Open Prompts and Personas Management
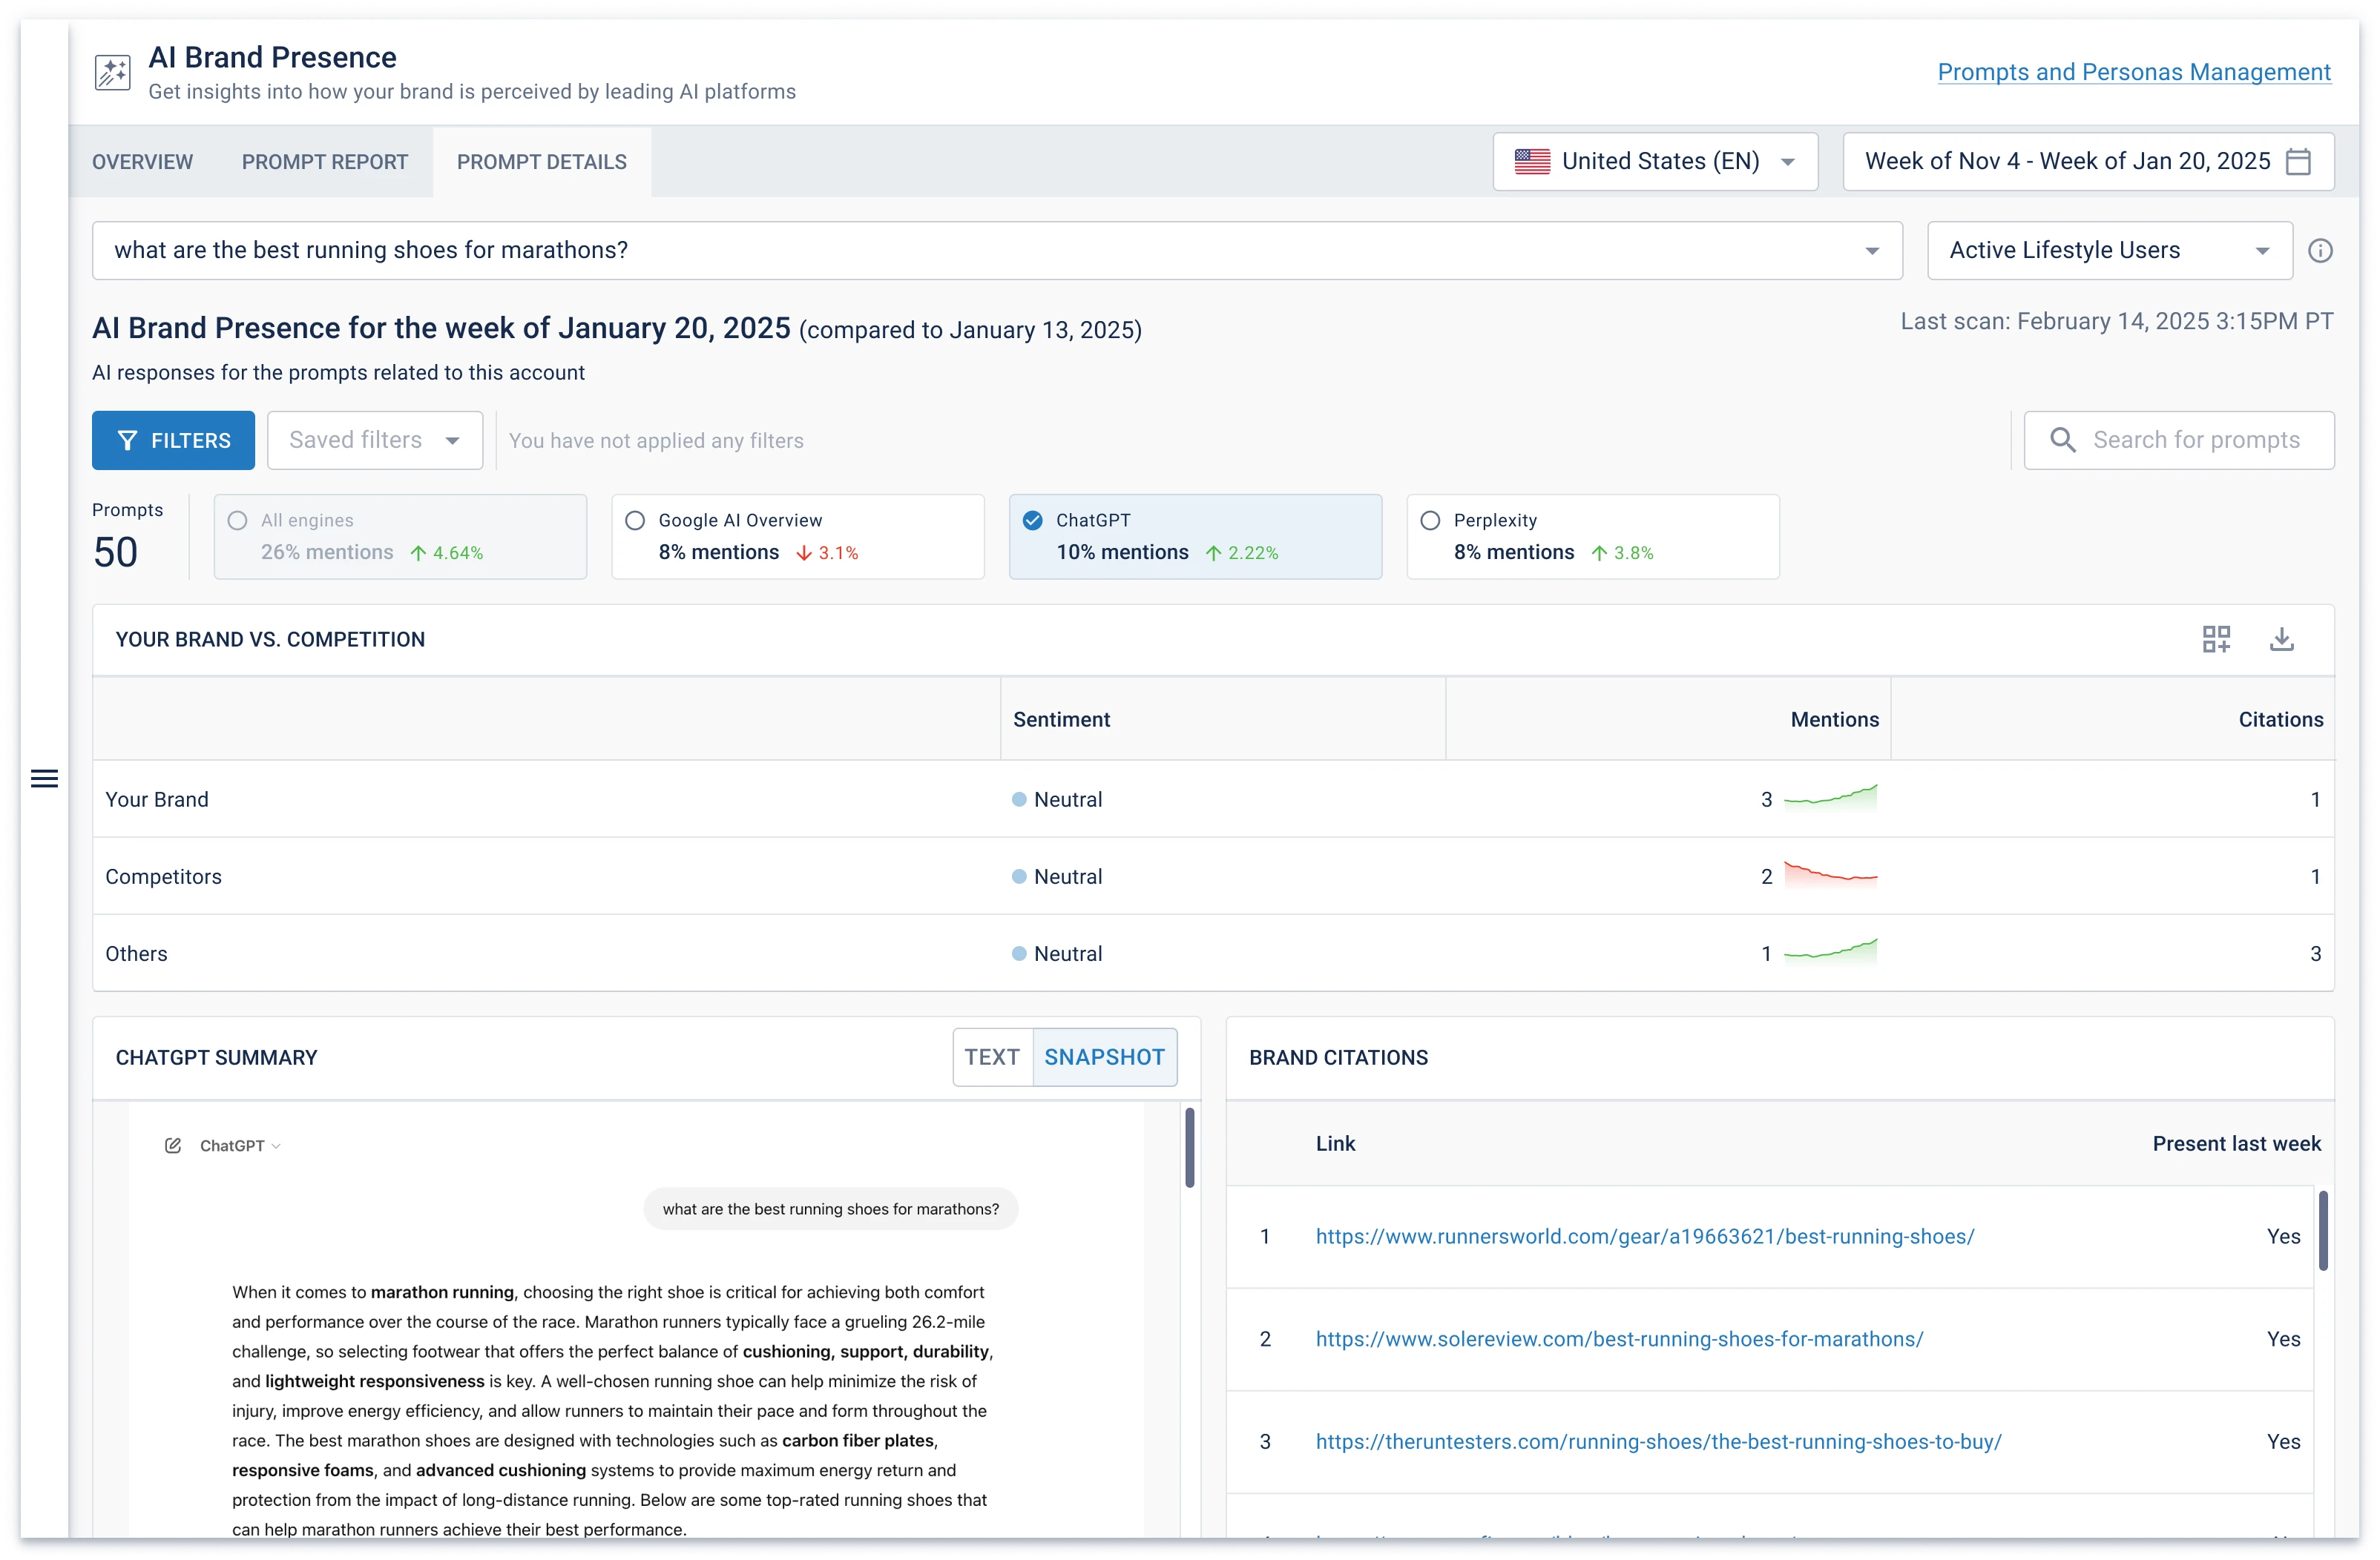 click(x=2134, y=71)
